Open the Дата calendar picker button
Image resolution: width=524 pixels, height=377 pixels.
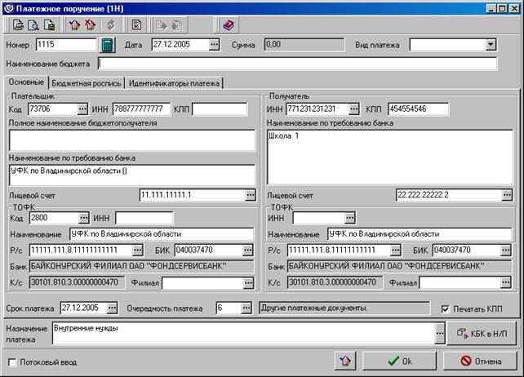pos(214,44)
